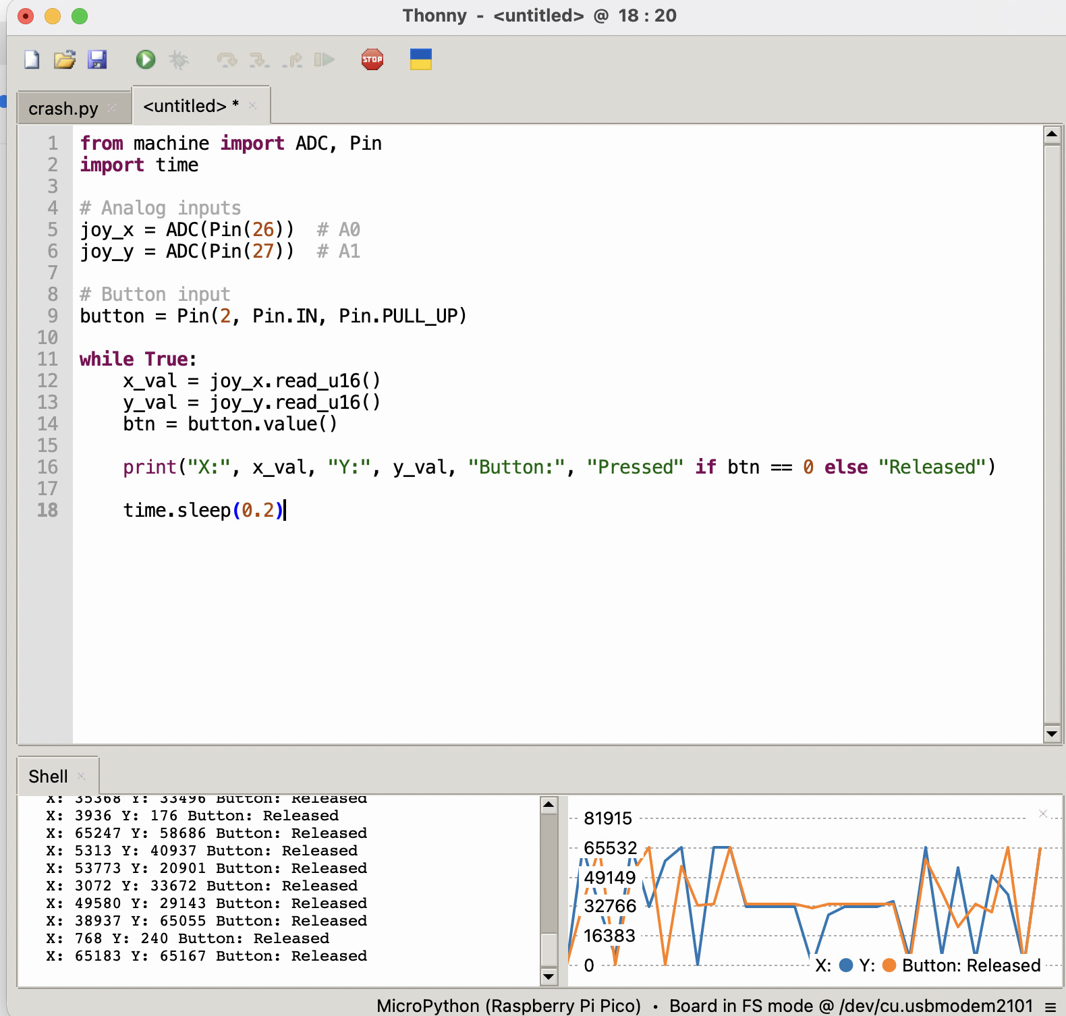Screen dimensions: 1066x1016
Task: Click the Resume execution icon
Action: 325,60
